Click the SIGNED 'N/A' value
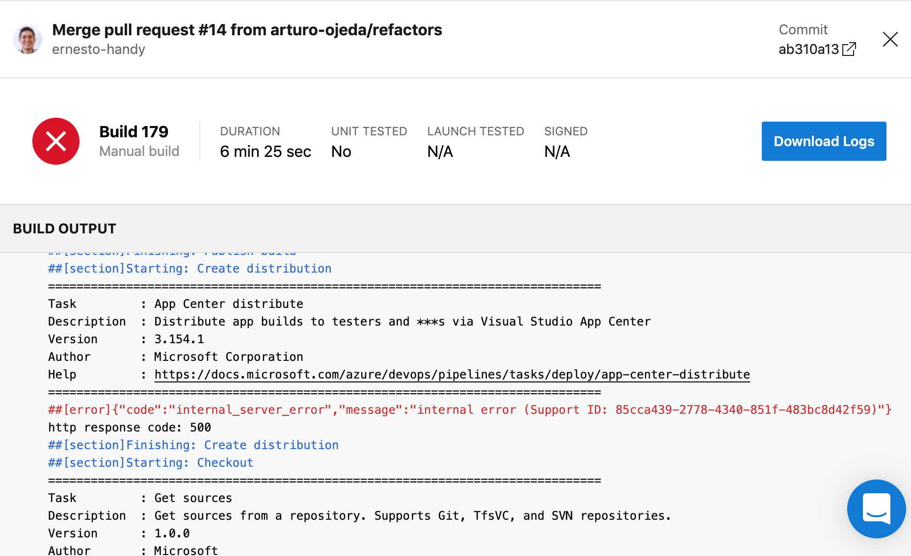 coord(557,152)
